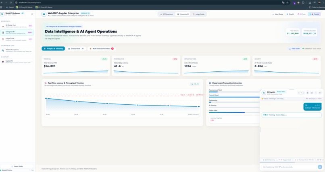Click the Flagged Audit suggestion chip
This screenshot has width=325, height=172.
285,160
